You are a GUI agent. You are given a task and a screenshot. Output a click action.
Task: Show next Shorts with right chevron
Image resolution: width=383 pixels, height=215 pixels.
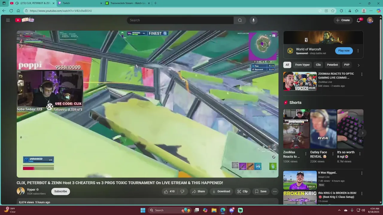(x=362, y=133)
